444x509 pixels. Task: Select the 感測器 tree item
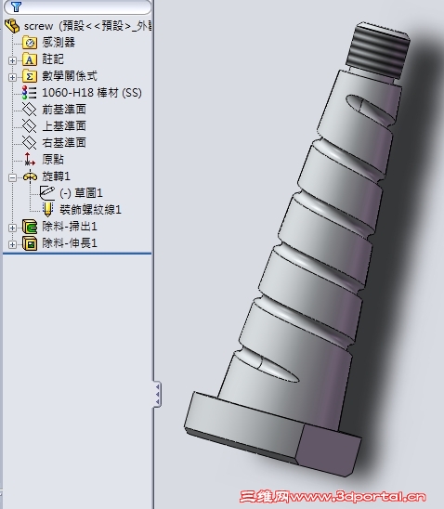click(59, 43)
